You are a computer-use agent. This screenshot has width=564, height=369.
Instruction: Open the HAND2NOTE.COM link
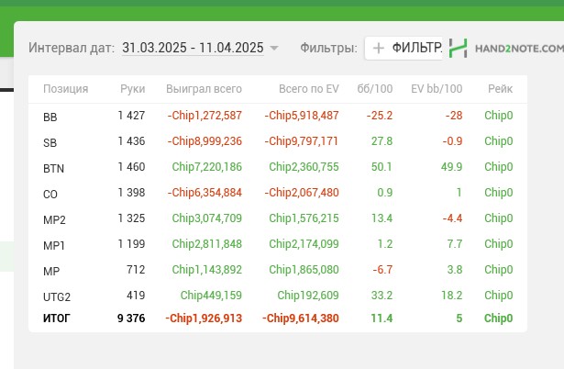pyautogui.click(x=517, y=48)
